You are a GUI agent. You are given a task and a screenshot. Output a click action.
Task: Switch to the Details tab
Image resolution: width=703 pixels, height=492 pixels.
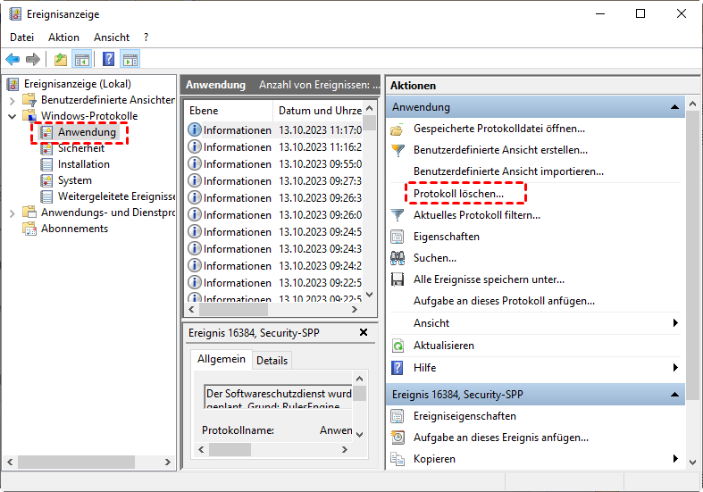272,361
